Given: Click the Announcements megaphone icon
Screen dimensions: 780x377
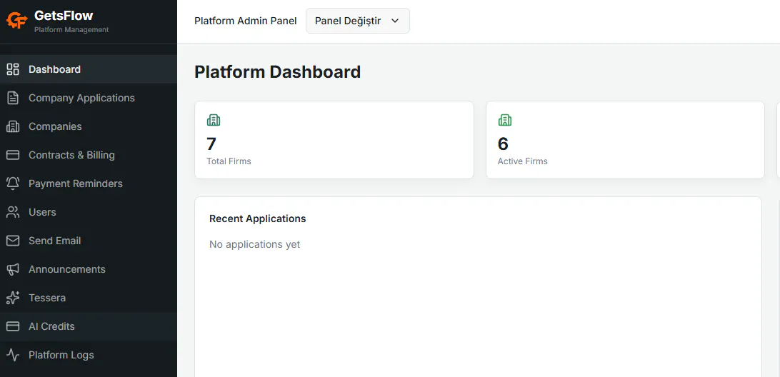Looking at the screenshot, I should [x=12, y=269].
